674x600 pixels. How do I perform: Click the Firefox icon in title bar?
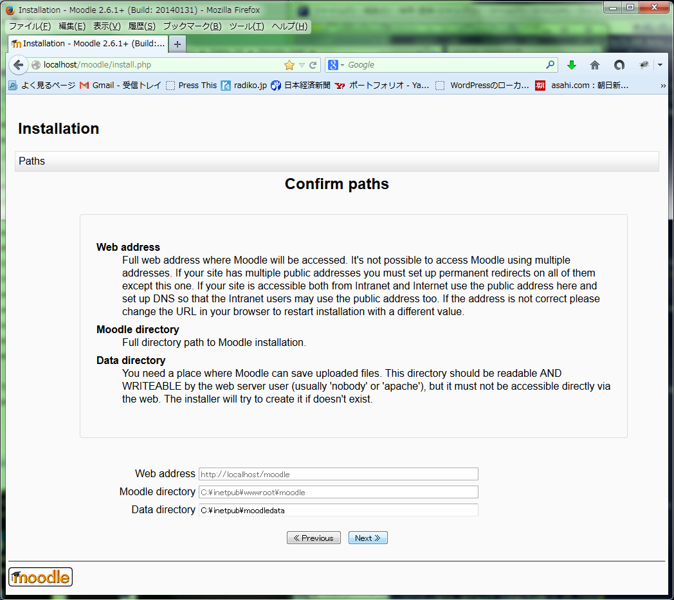10,10
